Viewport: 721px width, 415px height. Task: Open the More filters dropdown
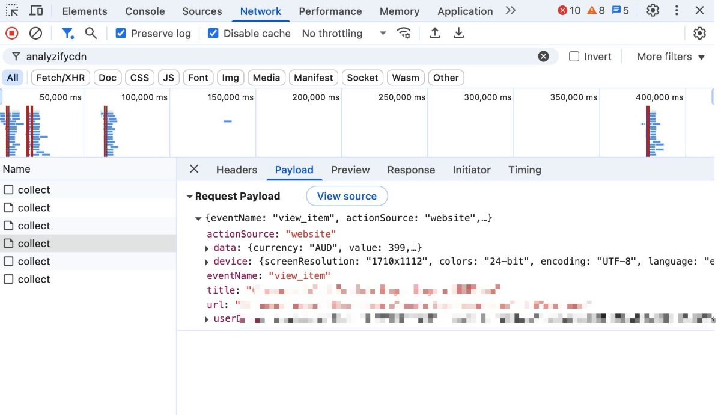(671, 57)
